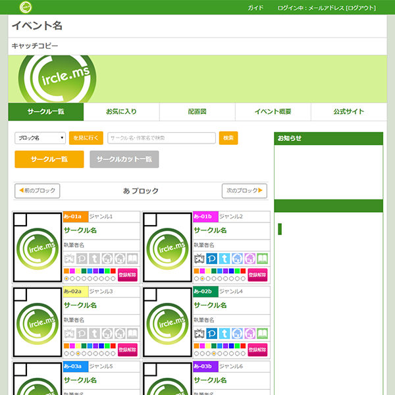Open the pixiv icon in card あ-02a

(82, 334)
